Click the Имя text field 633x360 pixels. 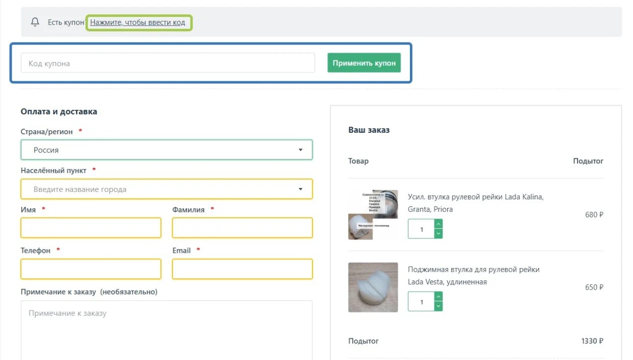pyautogui.click(x=91, y=228)
